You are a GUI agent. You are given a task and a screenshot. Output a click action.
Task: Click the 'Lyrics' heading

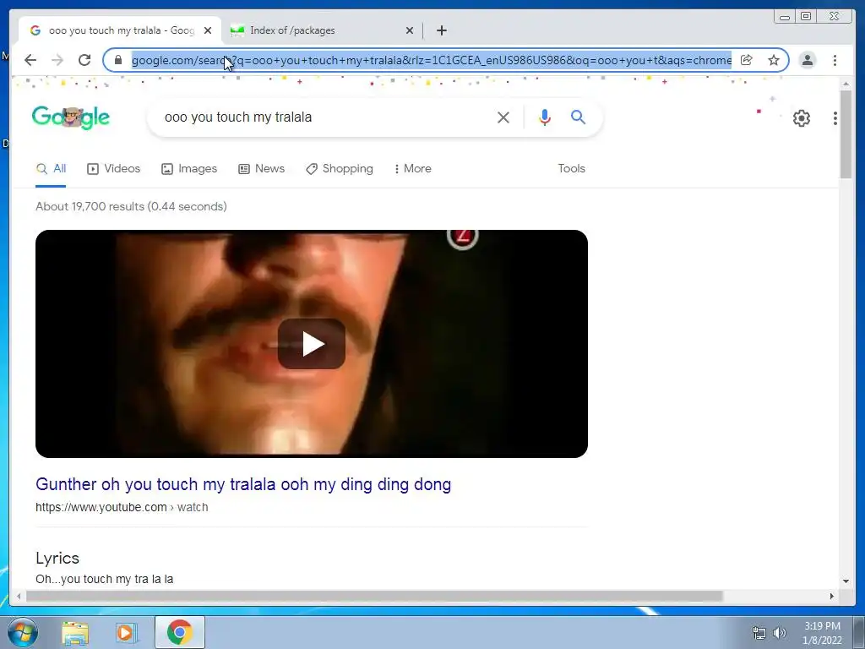pyautogui.click(x=57, y=558)
